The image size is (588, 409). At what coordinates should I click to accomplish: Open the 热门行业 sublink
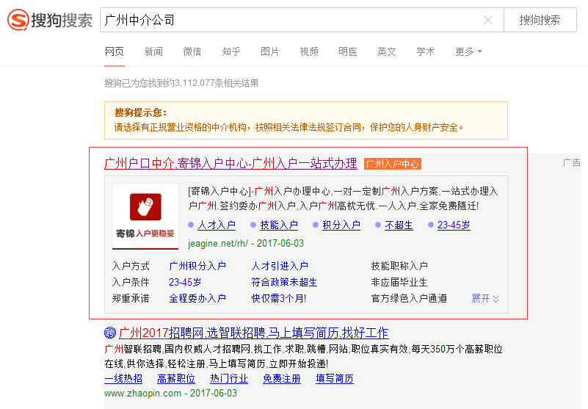[x=229, y=379]
